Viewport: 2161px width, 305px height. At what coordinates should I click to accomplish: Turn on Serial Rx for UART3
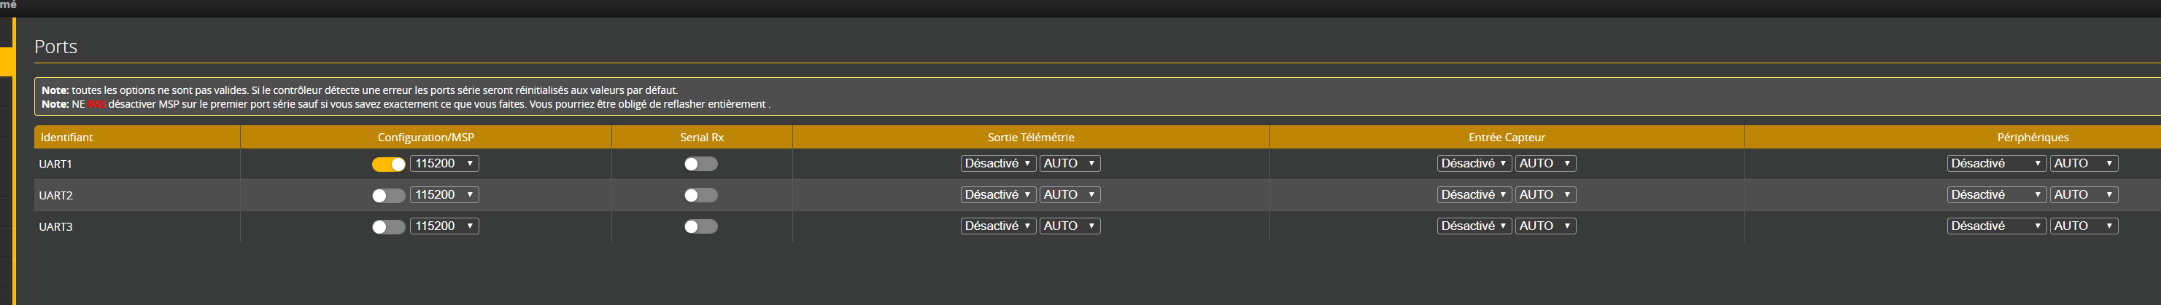click(700, 226)
